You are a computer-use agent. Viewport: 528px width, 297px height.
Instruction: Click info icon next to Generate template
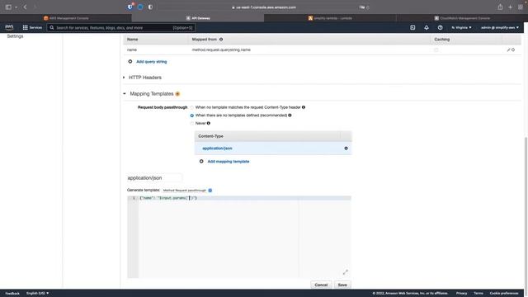pyautogui.click(x=210, y=191)
